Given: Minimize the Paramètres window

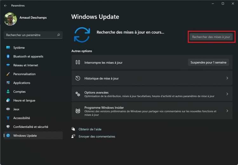Looking at the screenshot, I should [x=213, y=3].
